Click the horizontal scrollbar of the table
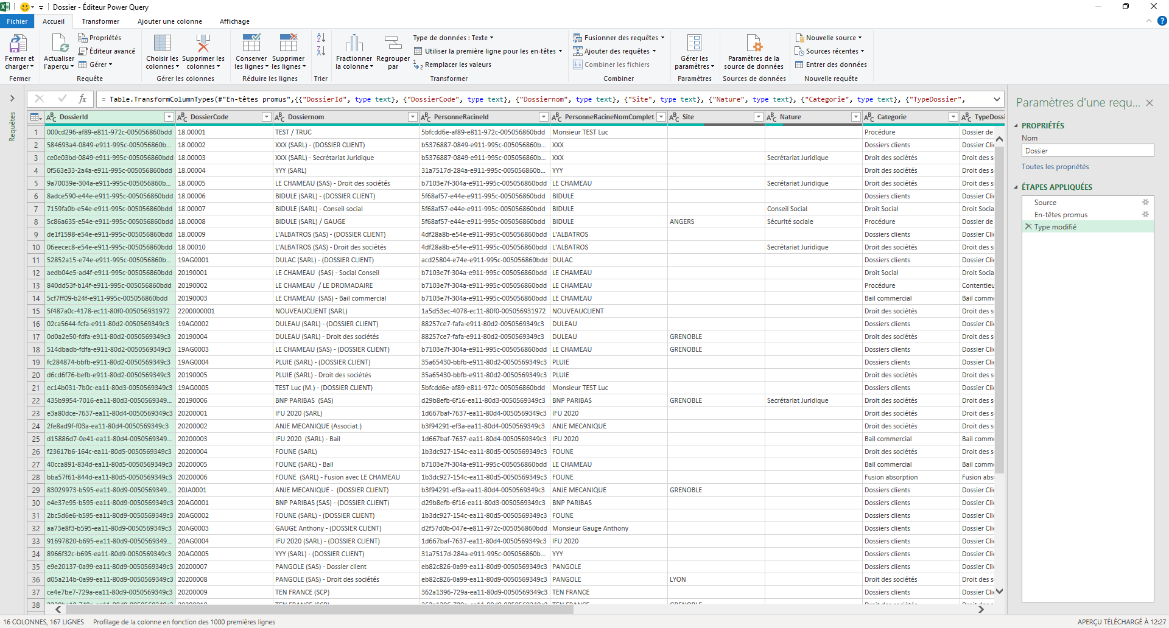 pyautogui.click(x=320, y=609)
